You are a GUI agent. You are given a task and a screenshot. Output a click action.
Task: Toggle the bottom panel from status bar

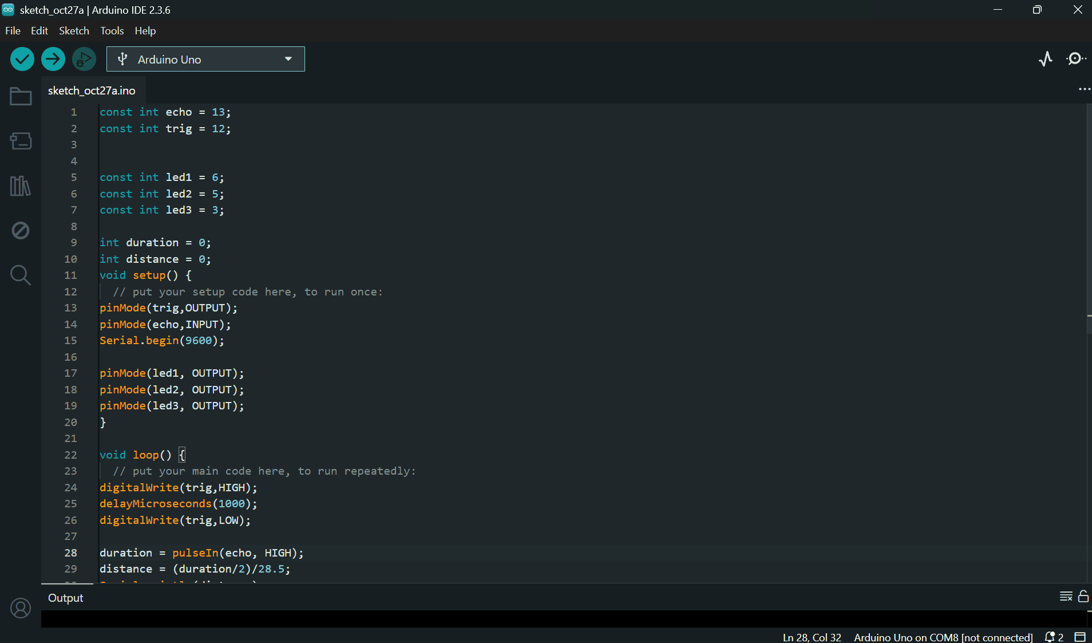[x=1080, y=637]
